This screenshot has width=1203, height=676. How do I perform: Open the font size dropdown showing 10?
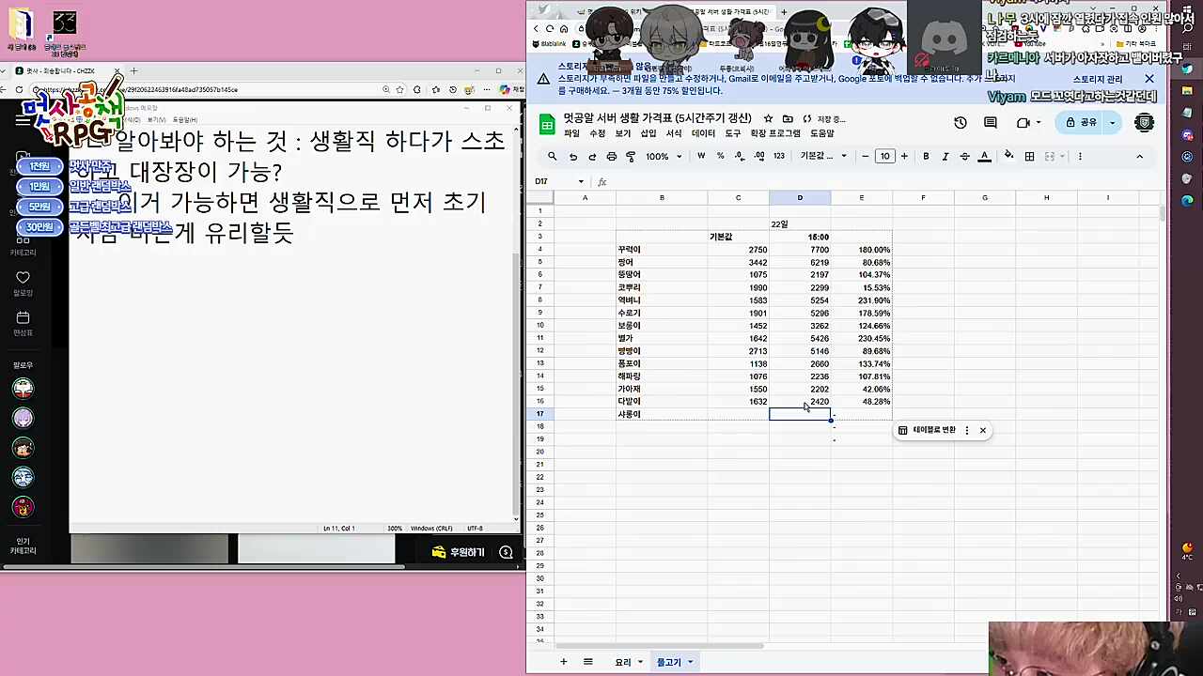click(x=884, y=156)
